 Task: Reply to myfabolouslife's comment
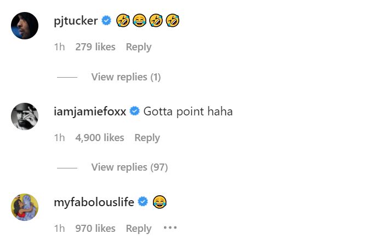click(x=138, y=229)
